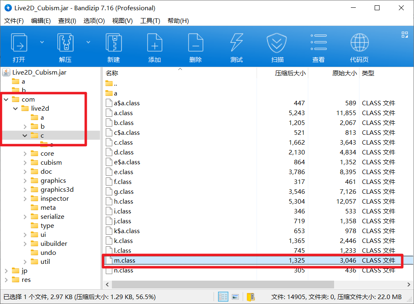Click the Delete (删除) icon
The height and width of the screenshot is (304, 414).
pyautogui.click(x=196, y=43)
